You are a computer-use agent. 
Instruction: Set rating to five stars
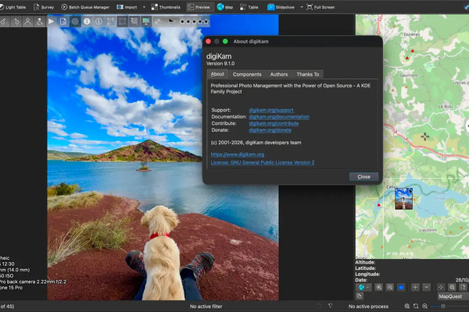coord(206,21)
